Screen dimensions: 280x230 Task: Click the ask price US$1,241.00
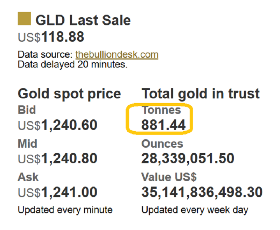click(x=57, y=192)
